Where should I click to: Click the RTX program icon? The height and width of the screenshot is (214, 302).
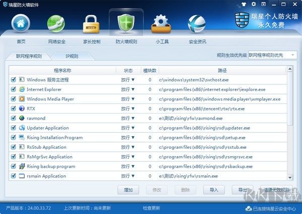coord(22,109)
